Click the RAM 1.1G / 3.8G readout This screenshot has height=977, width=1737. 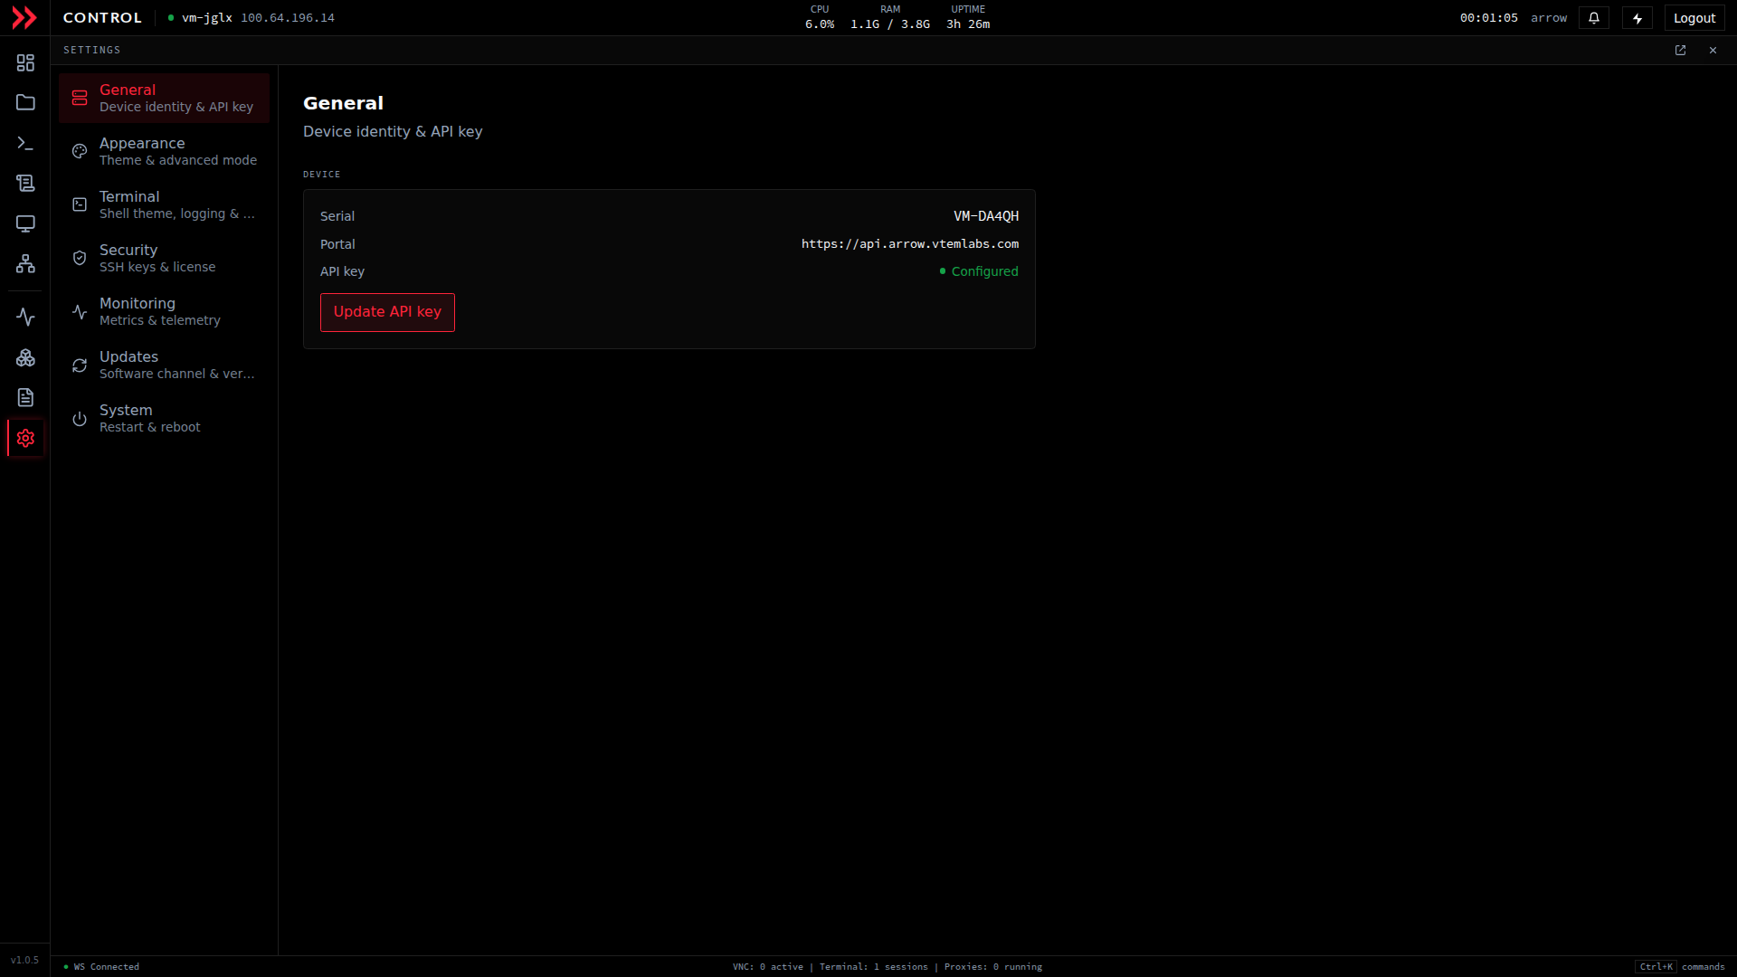click(x=890, y=17)
